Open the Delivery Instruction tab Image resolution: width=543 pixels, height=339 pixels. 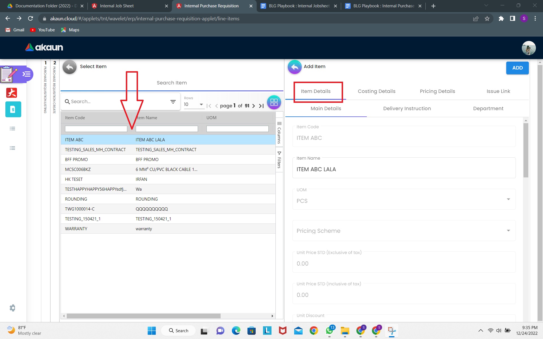coord(407,108)
